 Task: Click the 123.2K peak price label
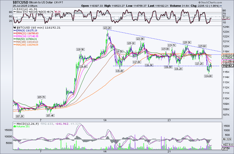point(107,28)
